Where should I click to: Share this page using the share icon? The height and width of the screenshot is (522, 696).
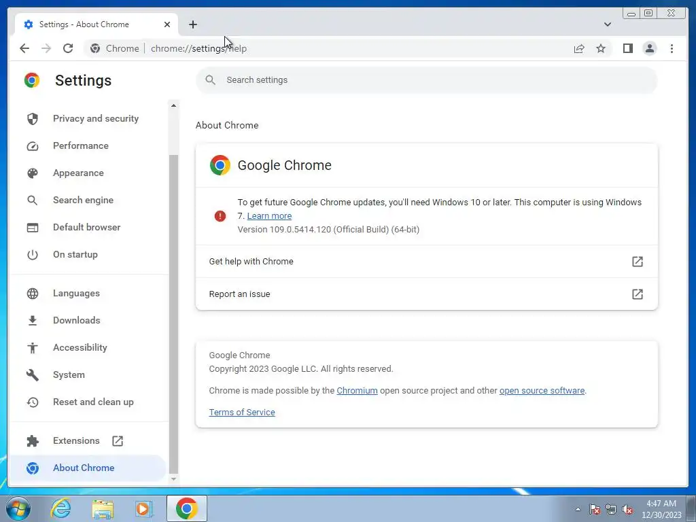click(579, 48)
